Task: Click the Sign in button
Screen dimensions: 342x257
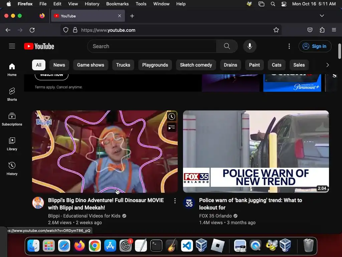Action: coord(315,46)
